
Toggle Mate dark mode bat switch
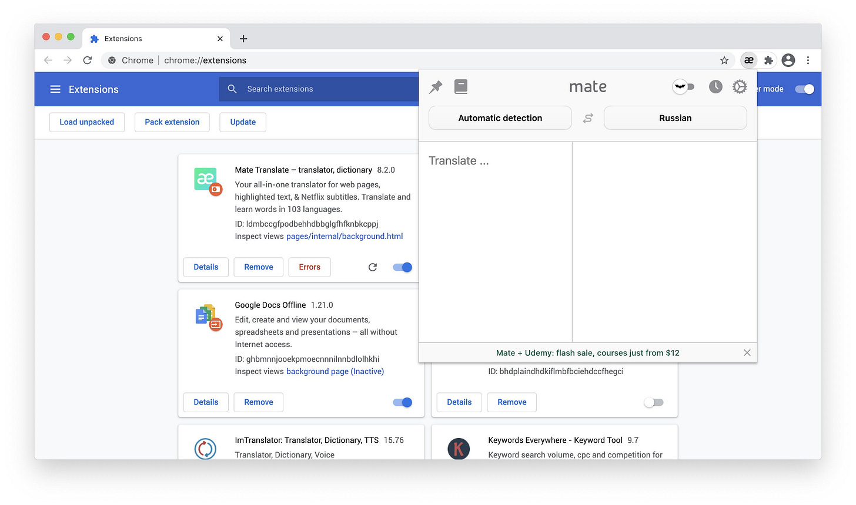pyautogui.click(x=683, y=87)
